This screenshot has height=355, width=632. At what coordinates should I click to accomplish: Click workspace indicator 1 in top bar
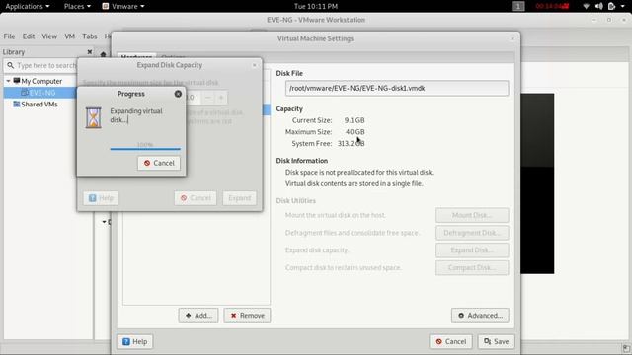[x=518, y=6]
